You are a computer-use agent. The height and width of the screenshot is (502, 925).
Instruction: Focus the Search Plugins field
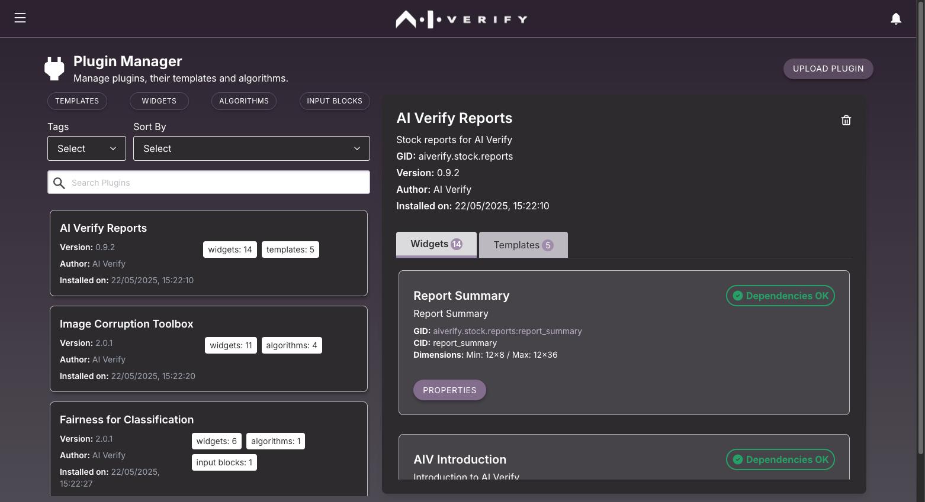click(208, 183)
